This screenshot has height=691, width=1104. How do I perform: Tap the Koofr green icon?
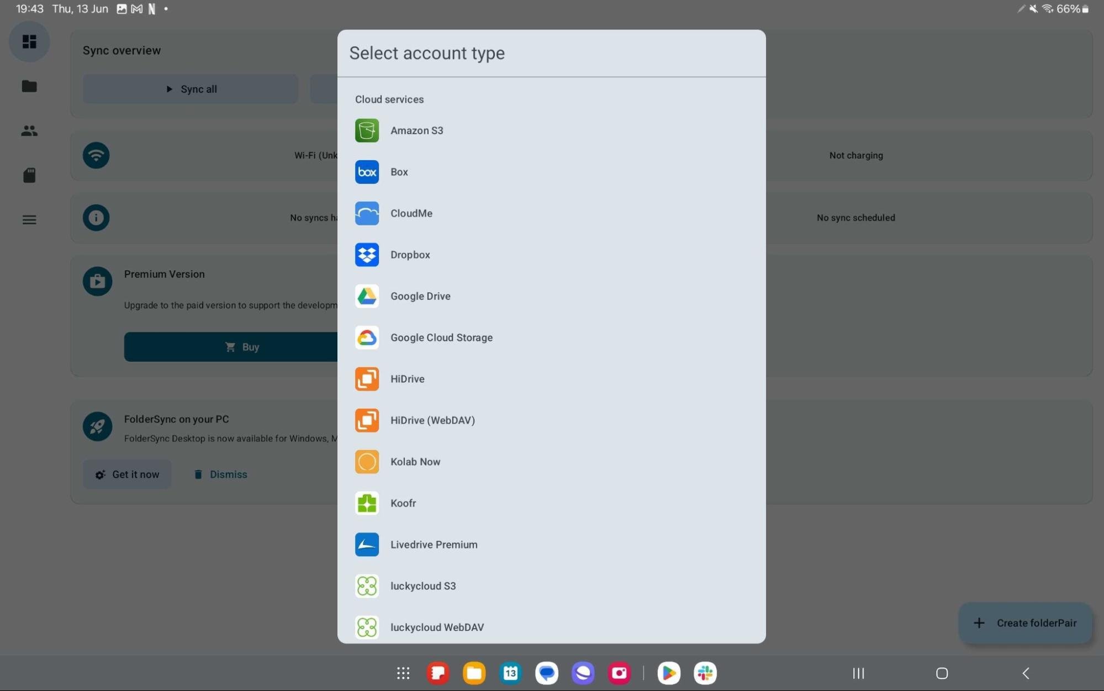coord(367,503)
